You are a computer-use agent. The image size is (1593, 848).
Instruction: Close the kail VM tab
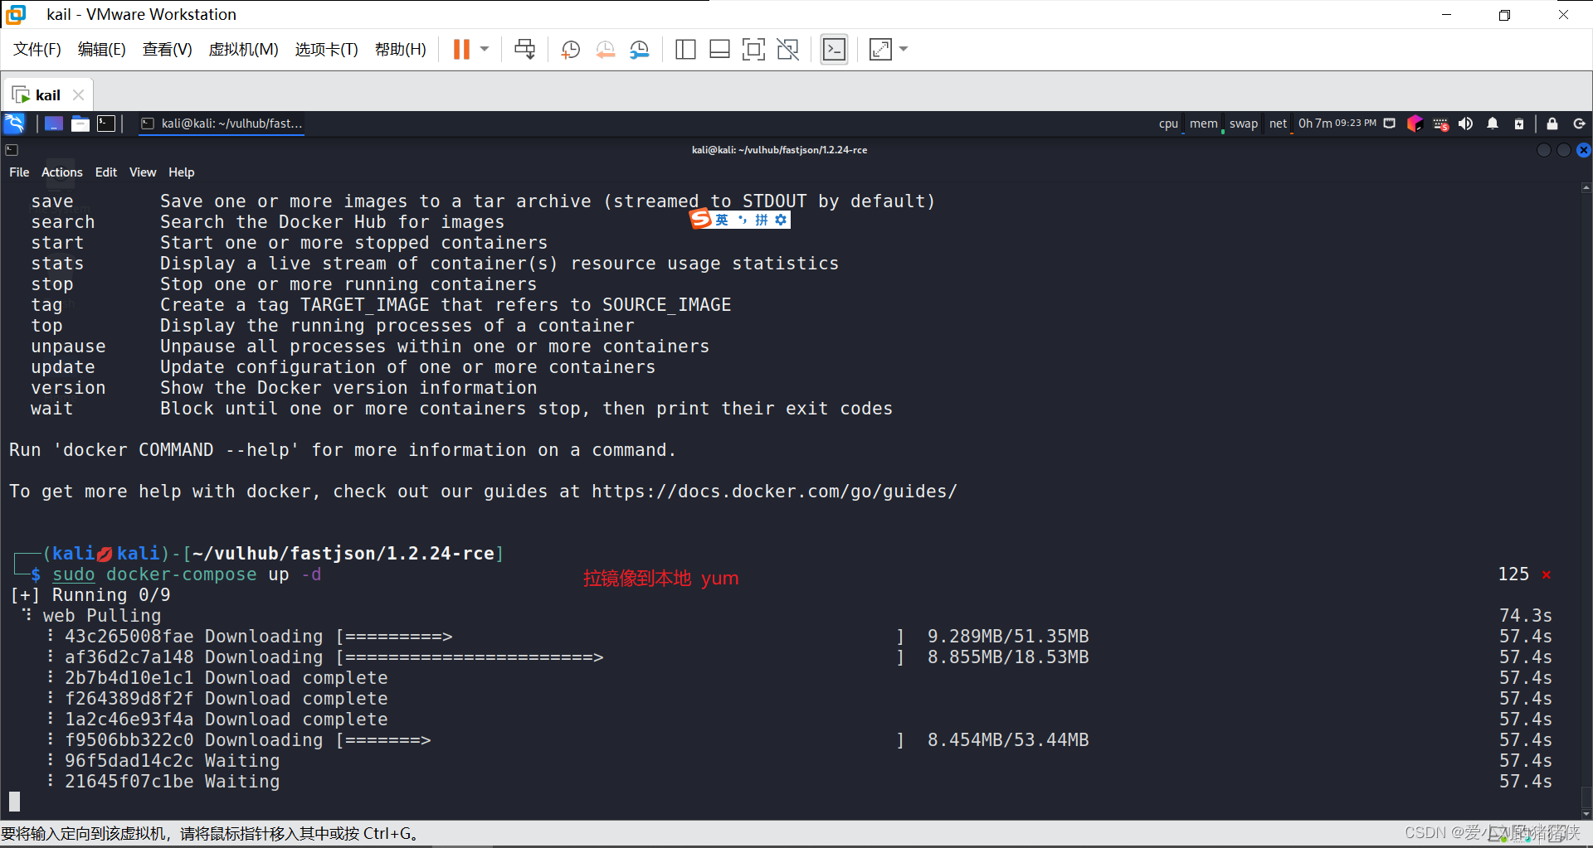pyautogui.click(x=79, y=95)
